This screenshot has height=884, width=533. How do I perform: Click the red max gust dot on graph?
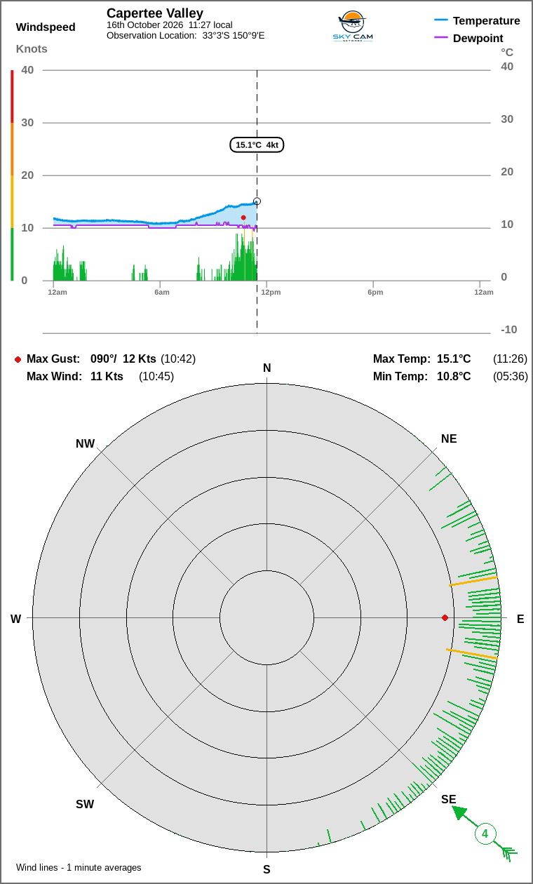coord(243,217)
